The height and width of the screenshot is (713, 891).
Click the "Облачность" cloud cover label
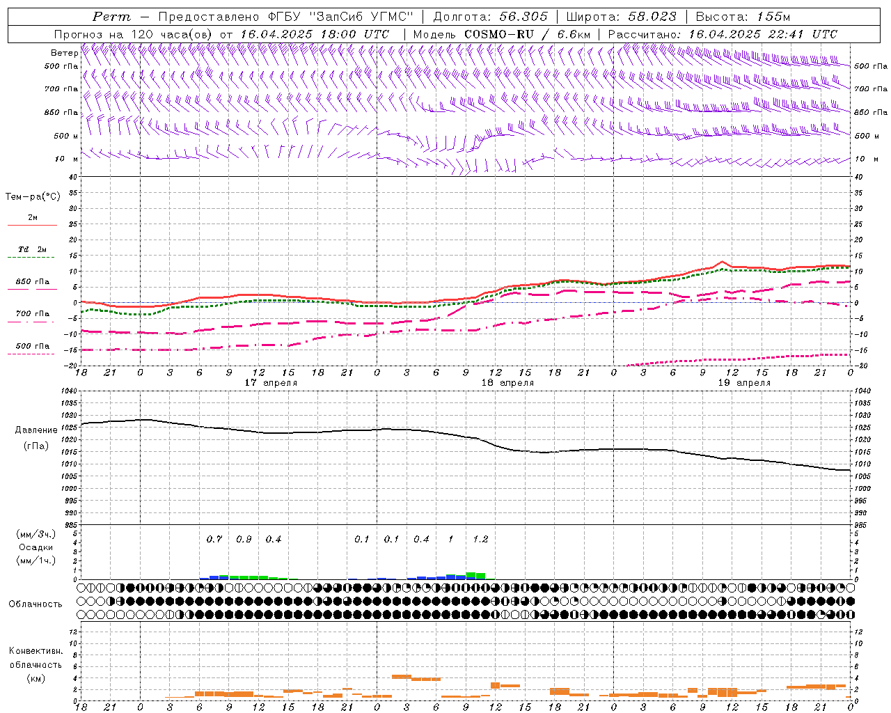pyautogui.click(x=36, y=604)
